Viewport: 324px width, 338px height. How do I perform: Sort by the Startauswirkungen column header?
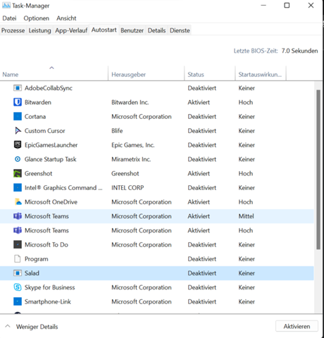[x=261, y=73]
